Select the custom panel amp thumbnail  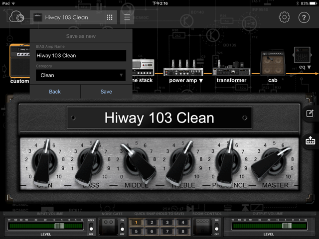click(x=20, y=61)
